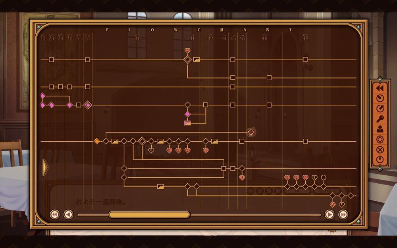Click the single right-arrow scroll button
The image size is (397, 248).
(330, 215)
